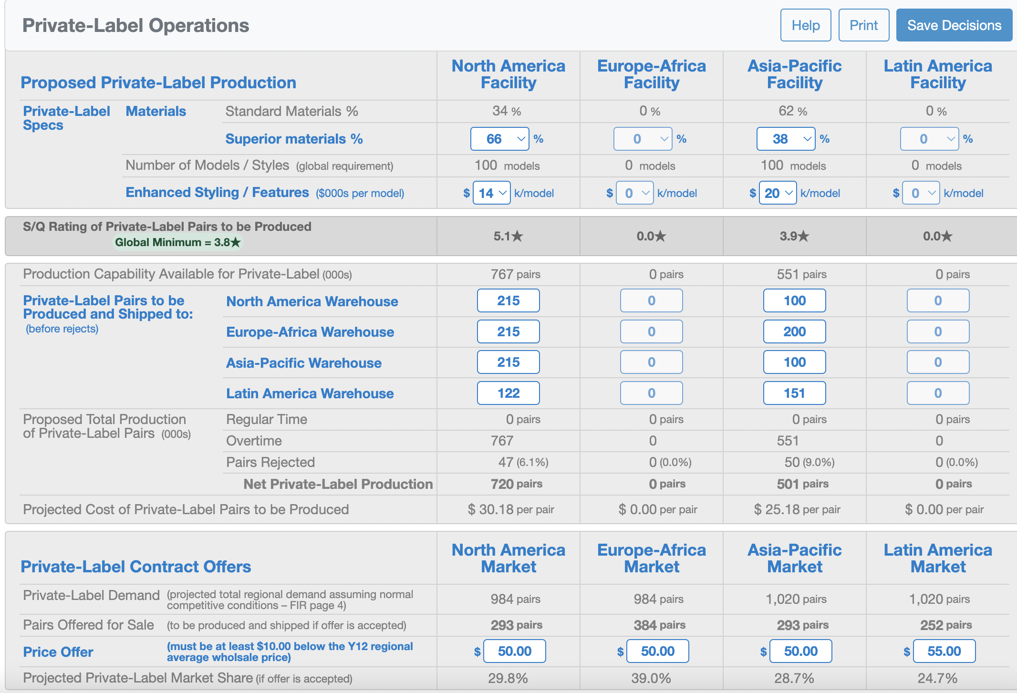The height and width of the screenshot is (693, 1017).
Task: Click North America facility Asia-Pacific Warehouse pairs field
Action: pyautogui.click(x=508, y=362)
